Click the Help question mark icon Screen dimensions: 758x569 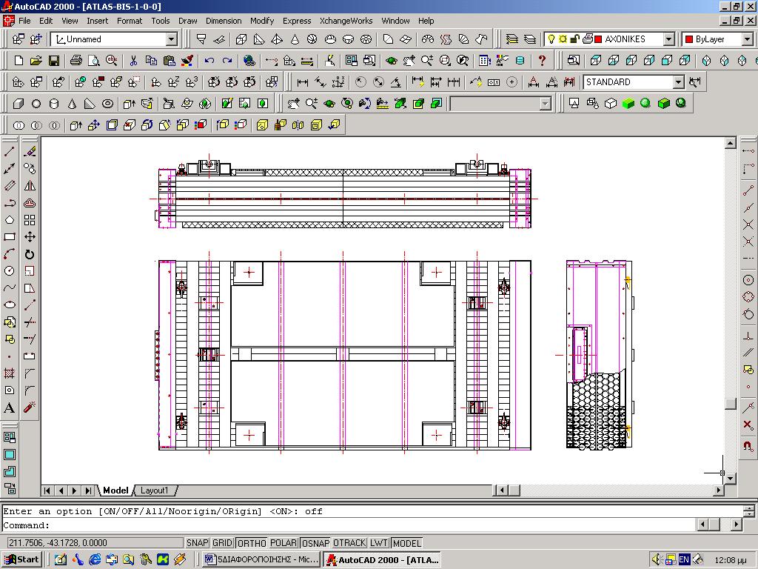point(542,61)
